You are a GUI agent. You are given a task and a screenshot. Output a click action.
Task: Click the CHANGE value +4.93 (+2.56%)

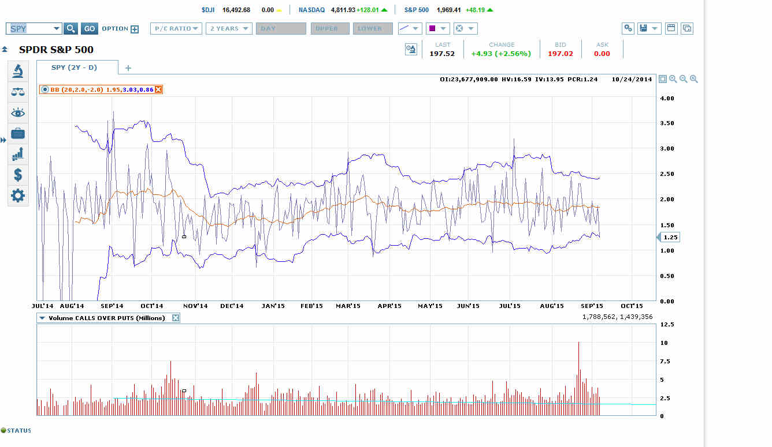pyautogui.click(x=500, y=54)
